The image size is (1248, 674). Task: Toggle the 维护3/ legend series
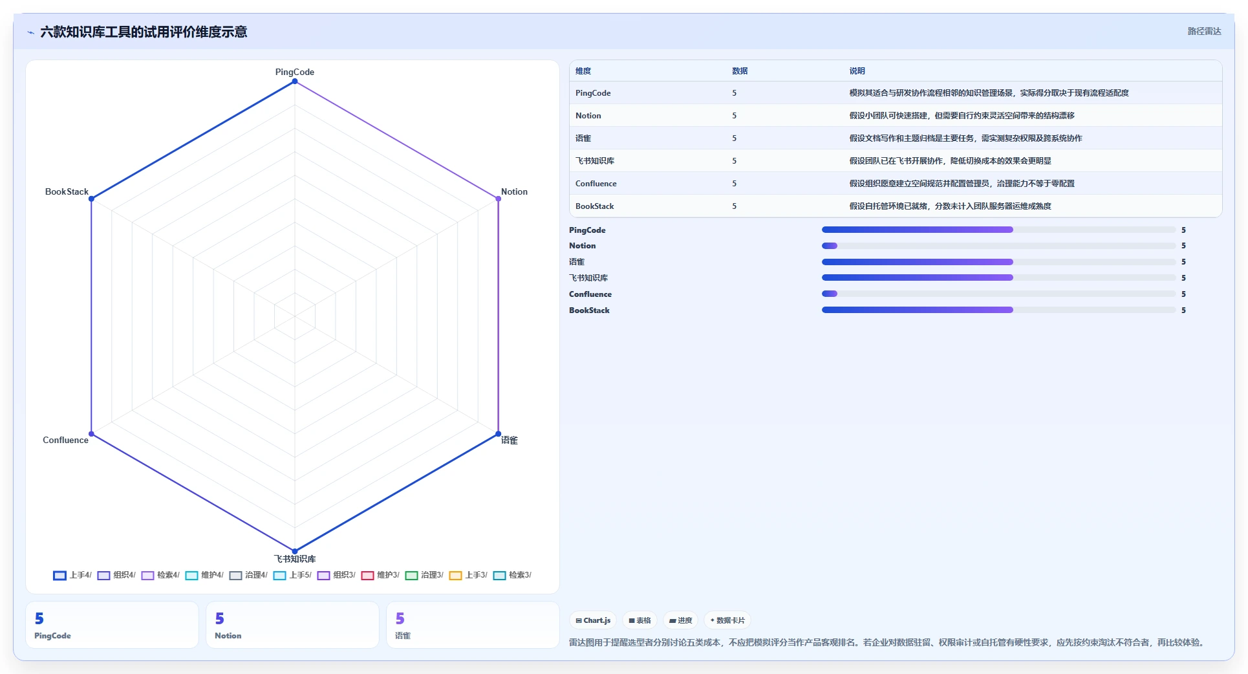[x=380, y=575]
